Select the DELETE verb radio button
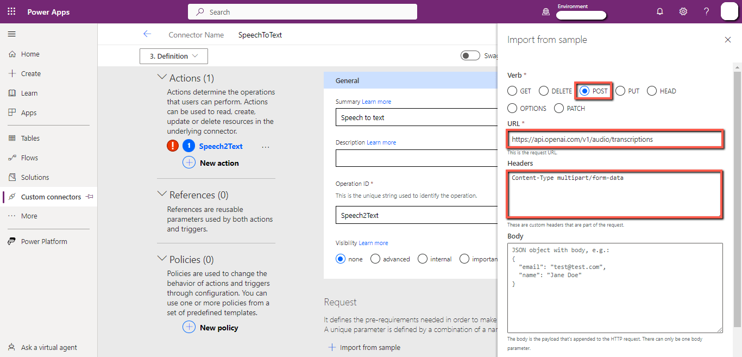This screenshot has width=742, height=357. [544, 91]
